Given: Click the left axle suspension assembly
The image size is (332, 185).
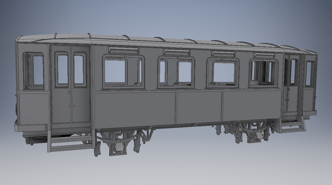Looking at the screenshot, I should 120,143.
